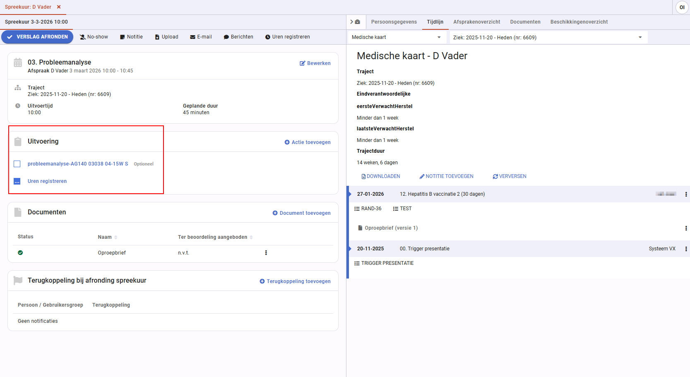
Task: Click 'Systeem VX' author label
Action: click(x=662, y=249)
